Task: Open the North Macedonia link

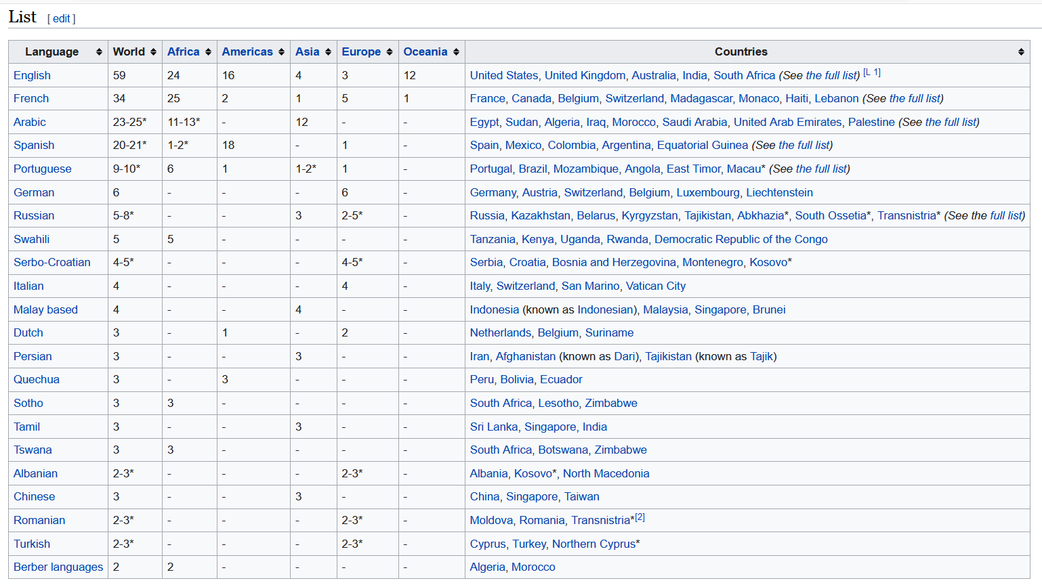Action: click(606, 473)
